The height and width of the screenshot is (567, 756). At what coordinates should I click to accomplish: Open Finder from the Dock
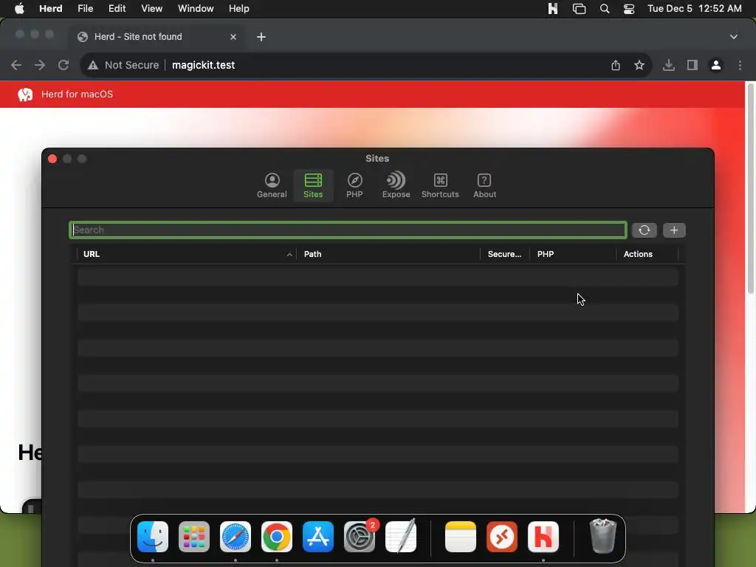click(x=153, y=537)
